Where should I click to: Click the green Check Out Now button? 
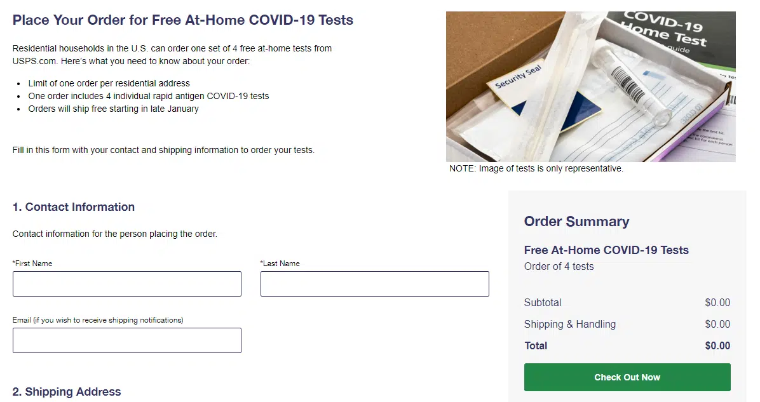[627, 377]
